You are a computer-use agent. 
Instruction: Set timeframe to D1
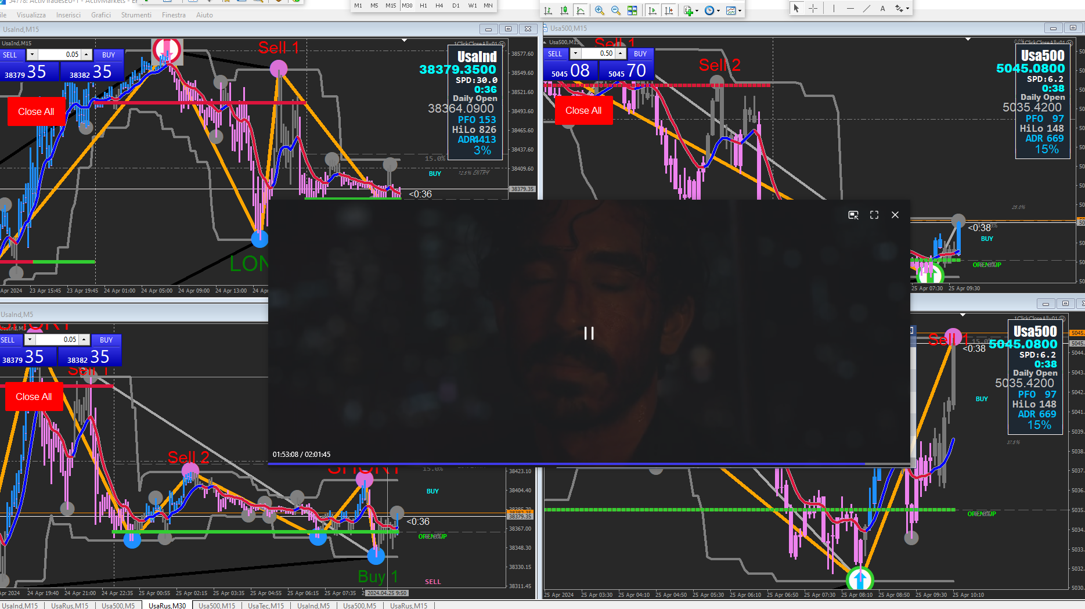456,6
